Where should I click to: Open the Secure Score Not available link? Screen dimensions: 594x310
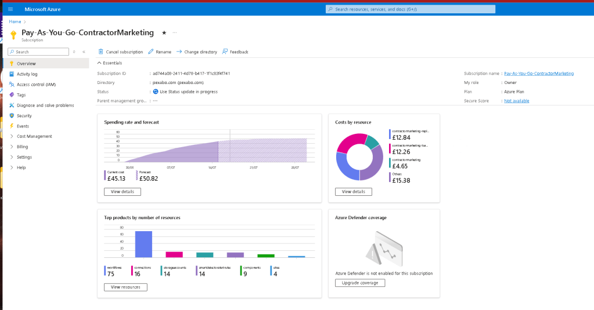[516, 101]
